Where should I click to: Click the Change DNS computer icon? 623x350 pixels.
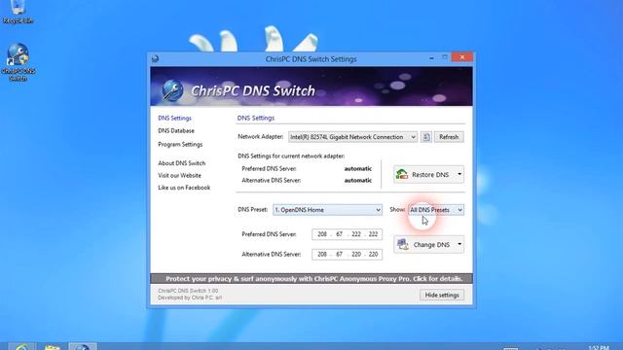(403, 244)
